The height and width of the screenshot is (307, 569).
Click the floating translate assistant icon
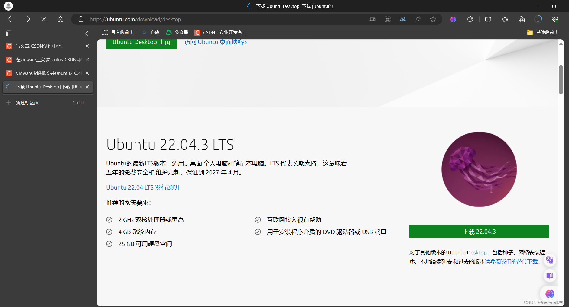point(550,260)
